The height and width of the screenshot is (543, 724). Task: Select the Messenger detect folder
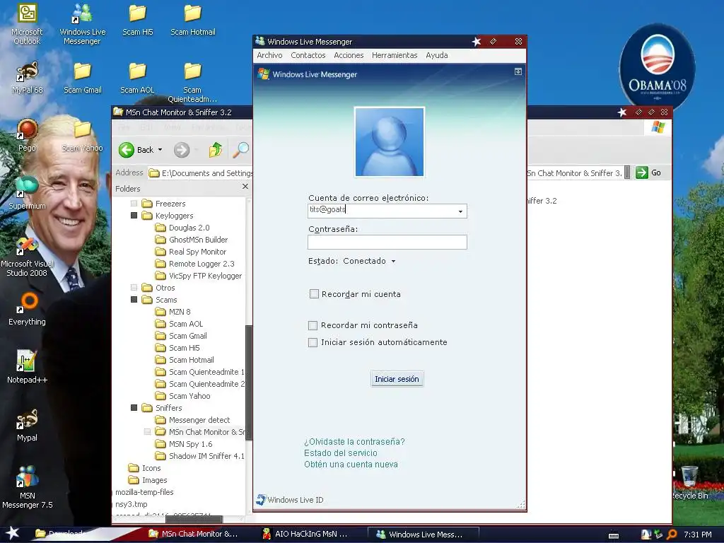pyautogui.click(x=192, y=420)
